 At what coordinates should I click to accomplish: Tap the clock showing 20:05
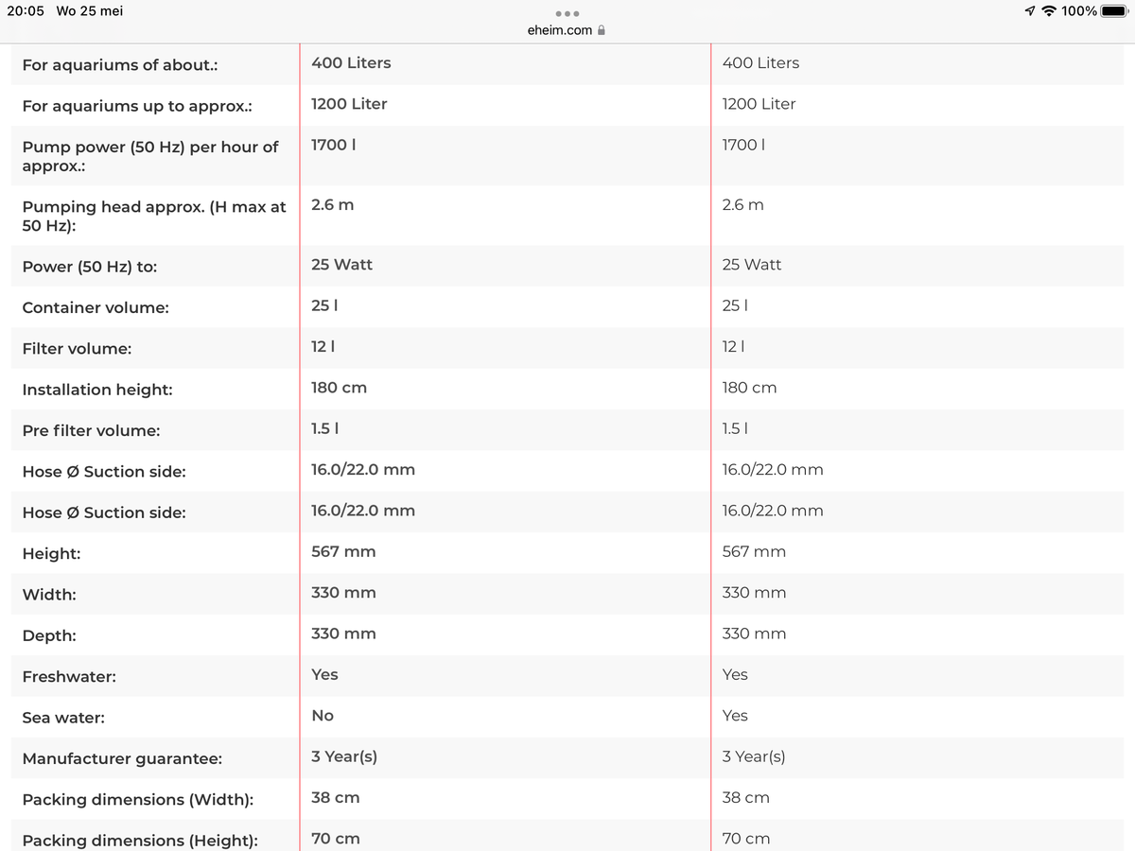[26, 10]
